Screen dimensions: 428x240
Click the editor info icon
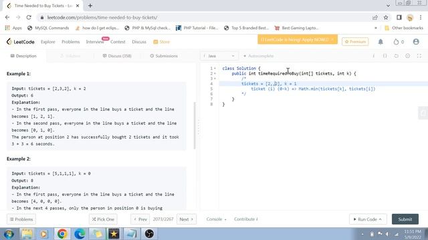click(x=373, y=56)
